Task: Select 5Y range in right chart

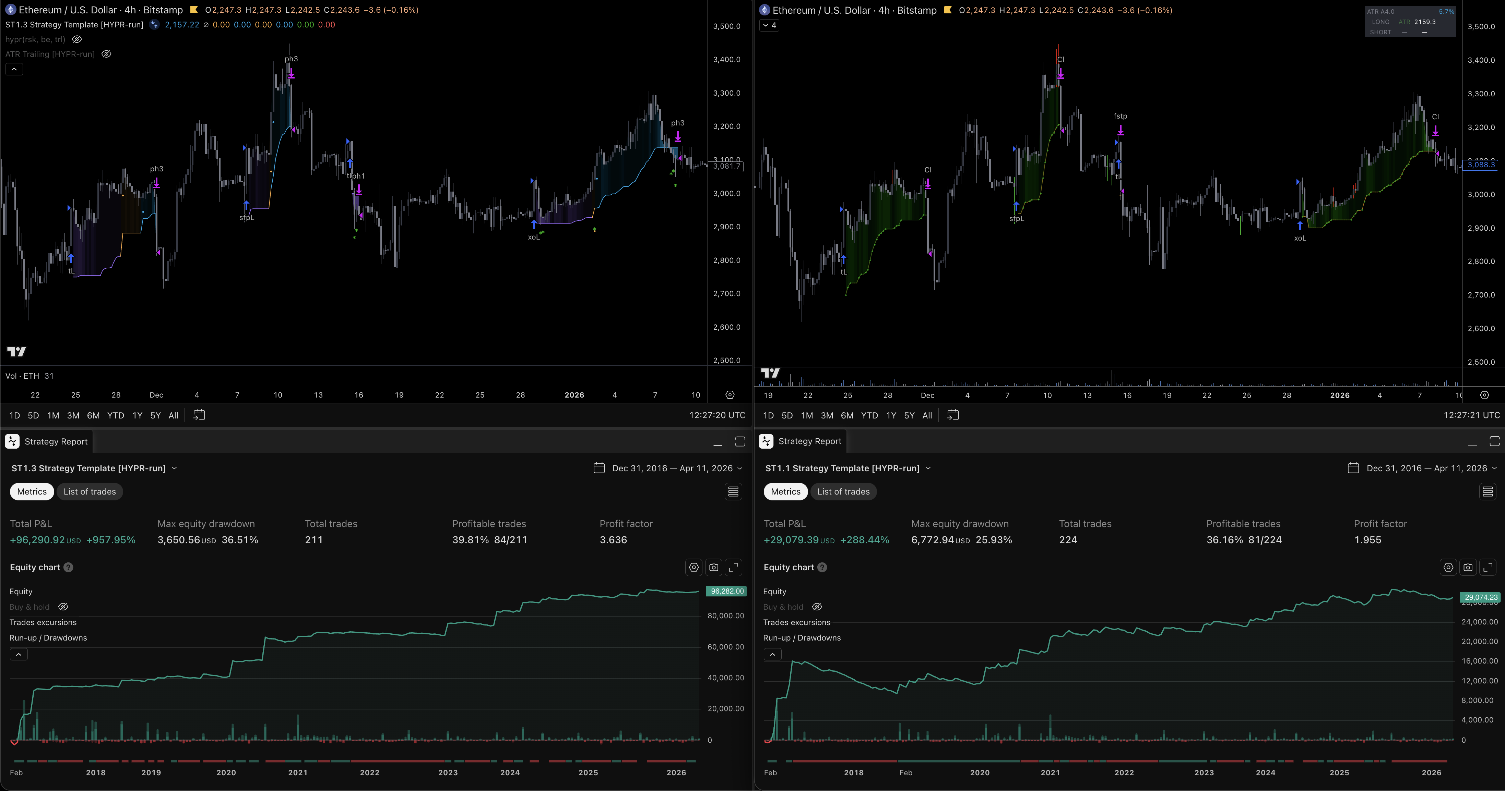Action: pyautogui.click(x=909, y=416)
